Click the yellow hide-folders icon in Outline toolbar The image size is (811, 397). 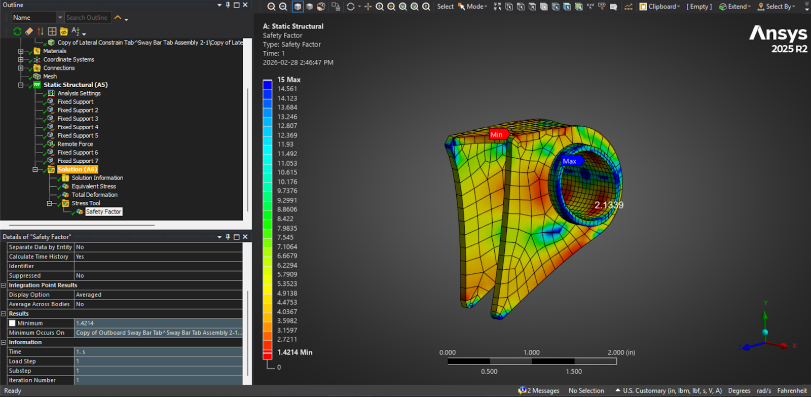[64, 31]
